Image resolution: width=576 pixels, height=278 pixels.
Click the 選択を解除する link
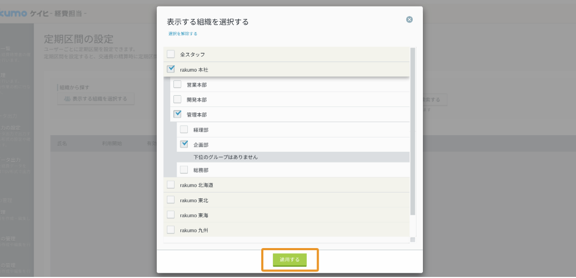[x=183, y=34]
